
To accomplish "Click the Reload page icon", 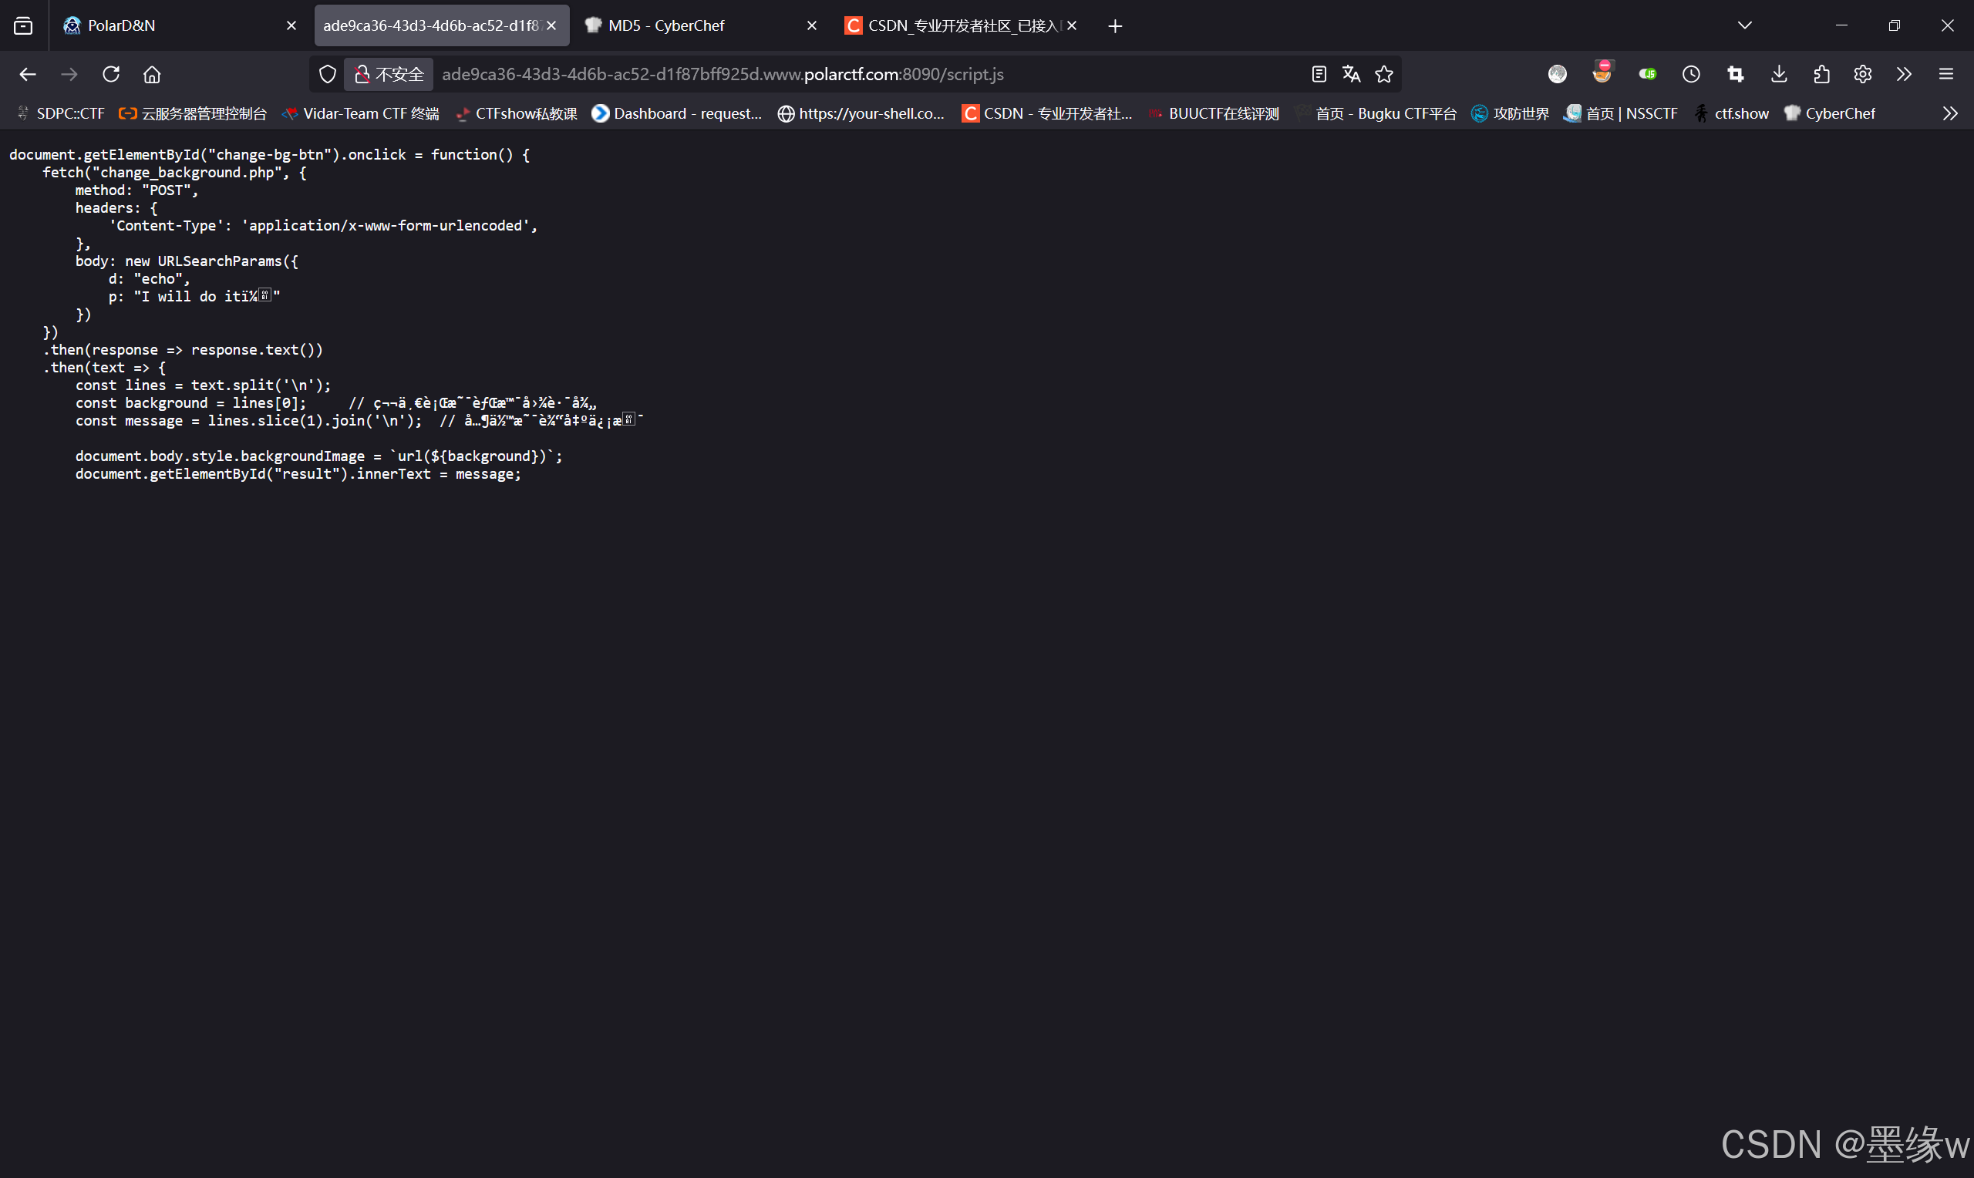I will [x=111, y=74].
